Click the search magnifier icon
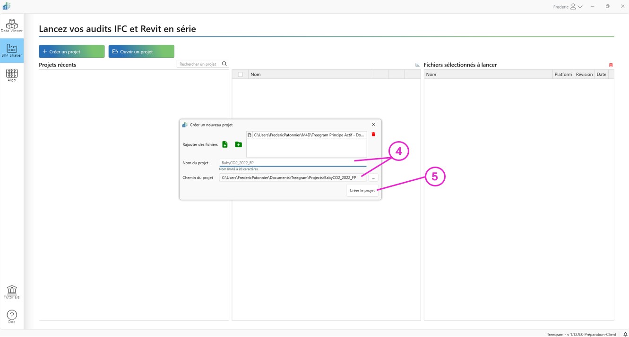Screen dimensions: 629x337 tap(224, 64)
